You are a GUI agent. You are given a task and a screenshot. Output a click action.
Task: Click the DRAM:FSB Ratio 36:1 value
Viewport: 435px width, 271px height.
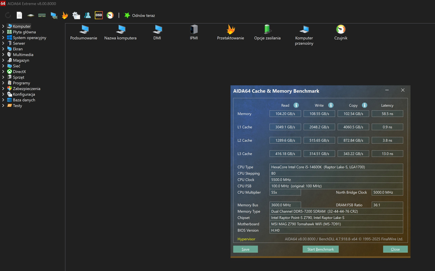pos(387,205)
